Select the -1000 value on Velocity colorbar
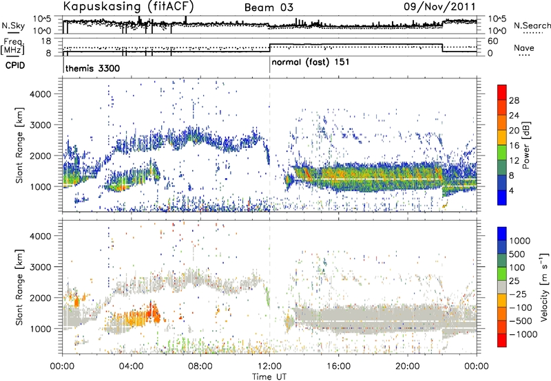The height and width of the screenshot is (381, 551). [523, 334]
